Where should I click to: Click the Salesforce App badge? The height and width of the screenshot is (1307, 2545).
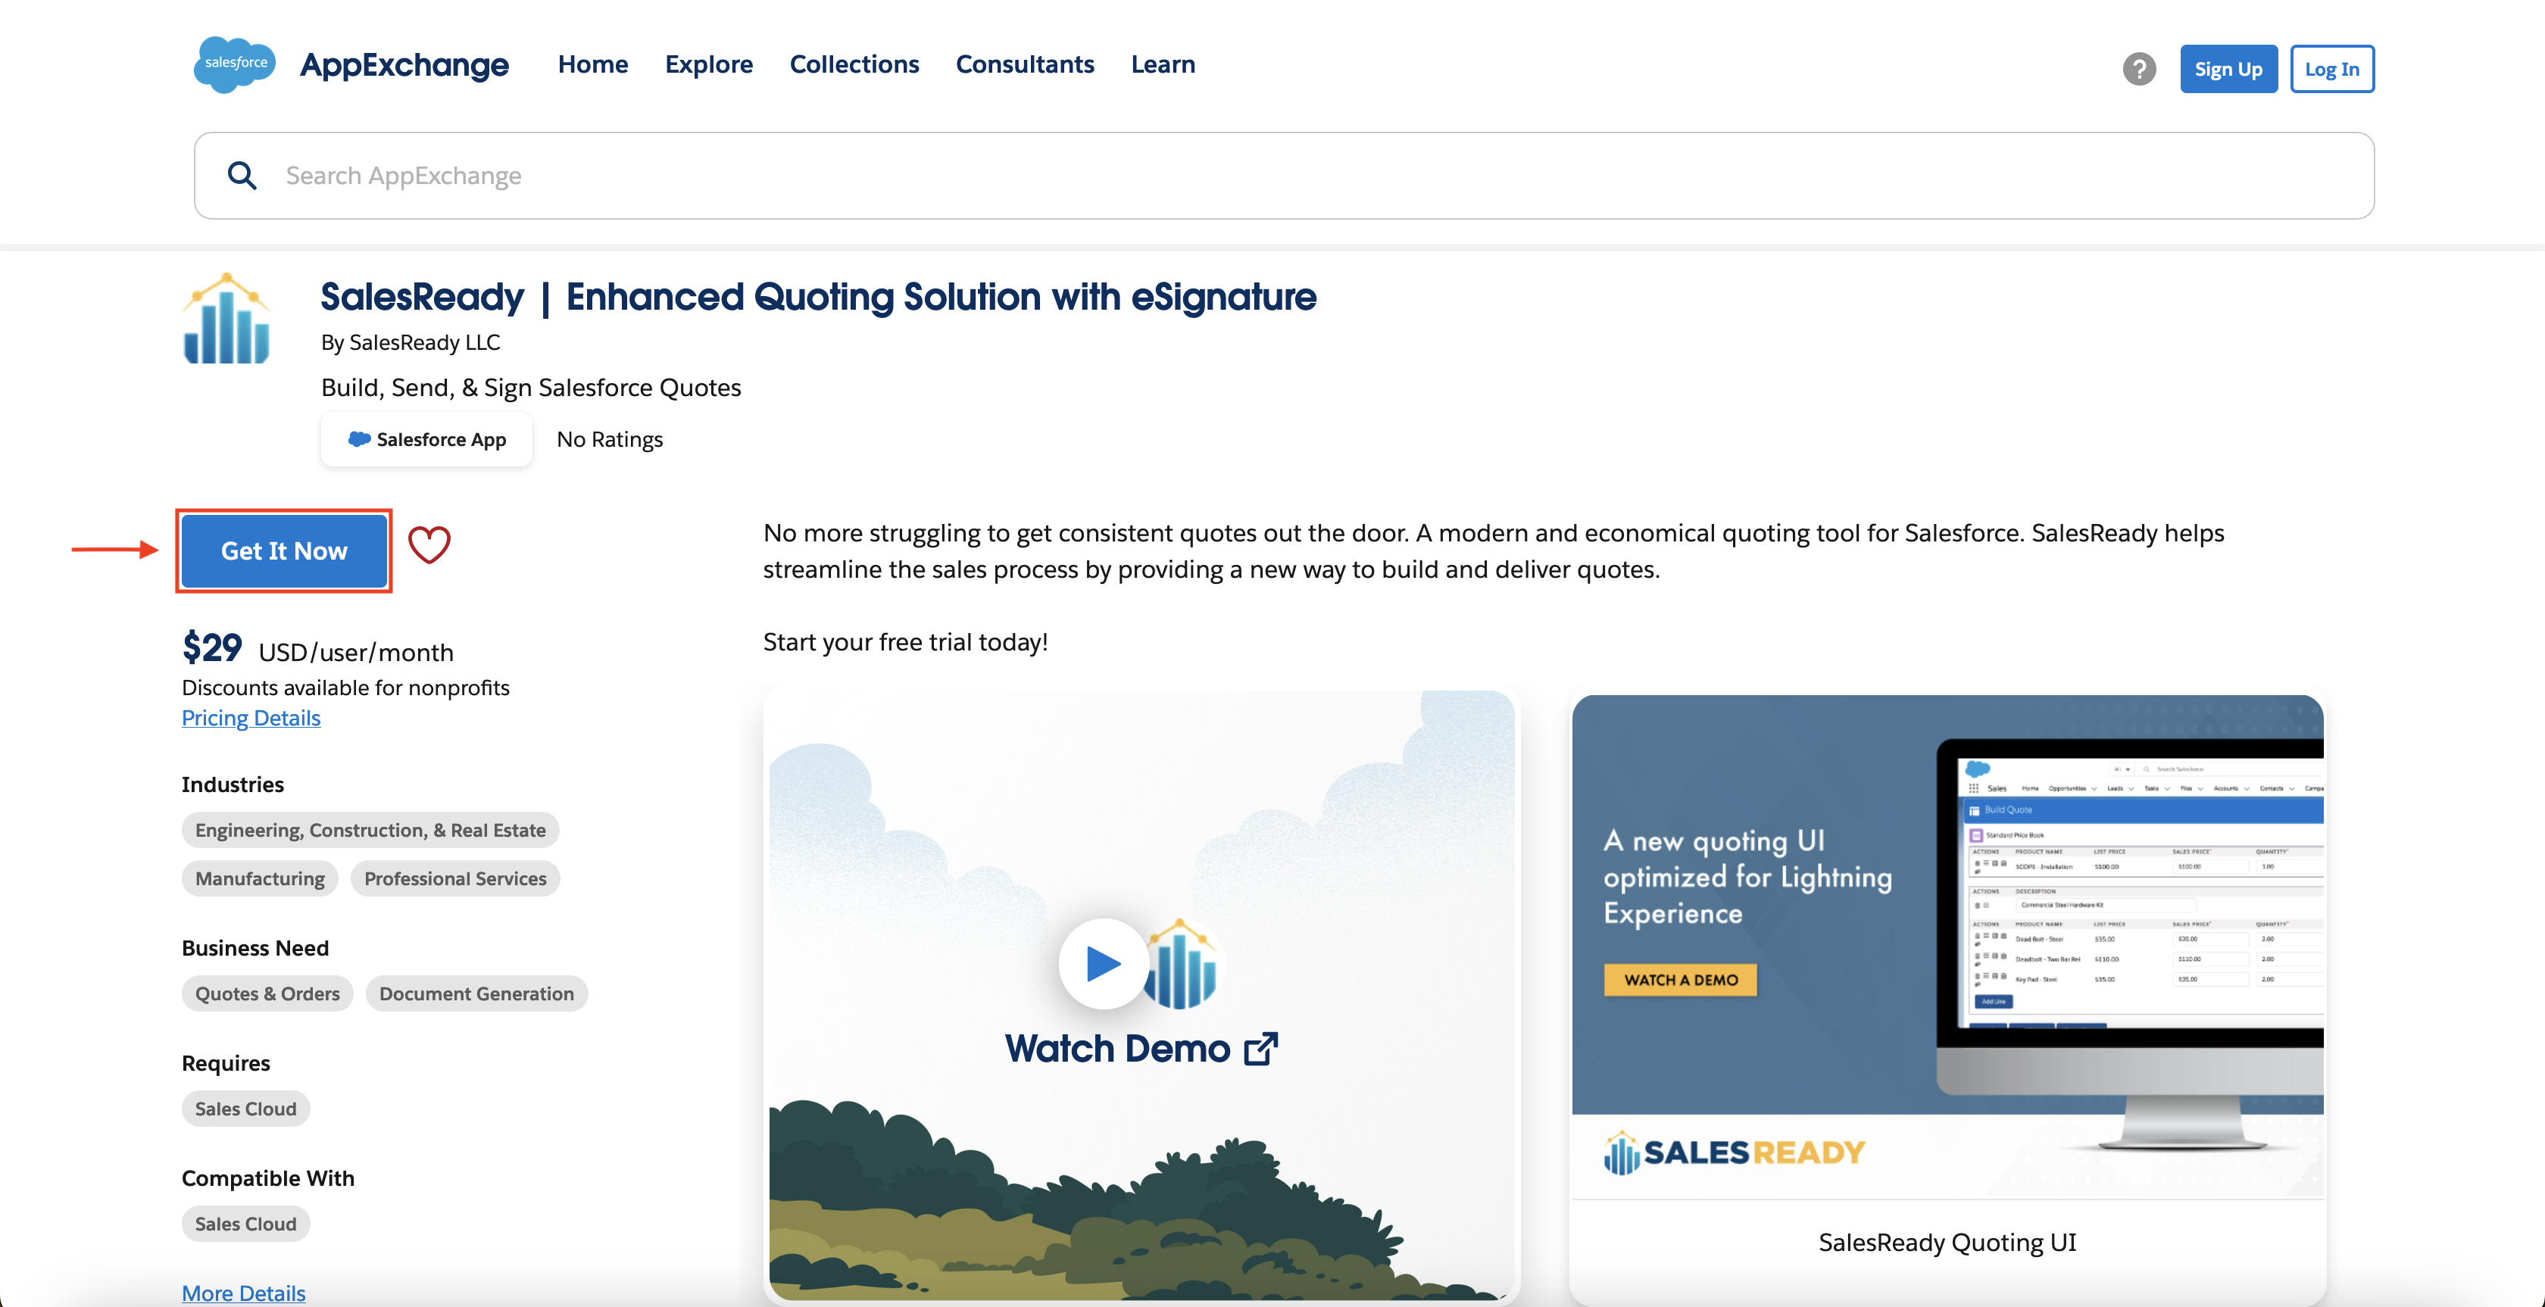[x=426, y=440]
